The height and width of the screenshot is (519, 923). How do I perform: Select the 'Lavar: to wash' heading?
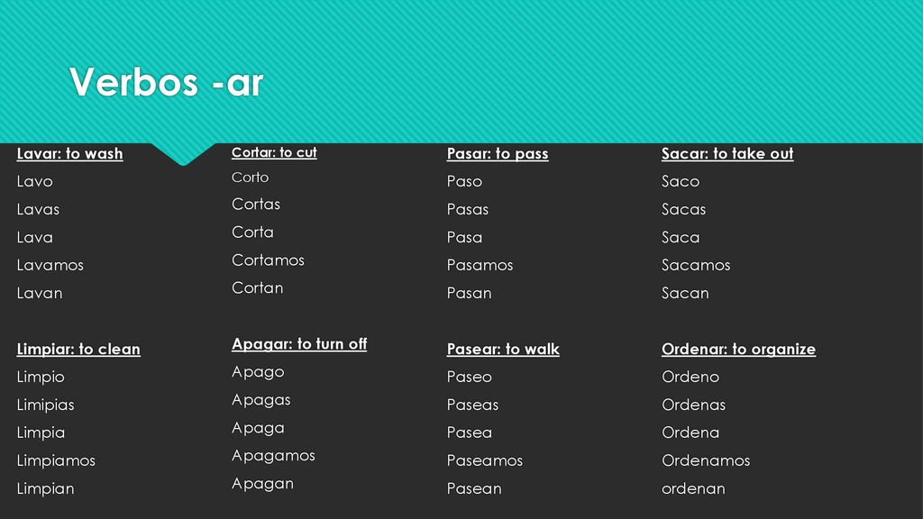click(x=70, y=153)
